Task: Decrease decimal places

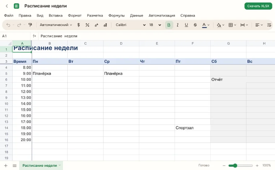Action: [x=96, y=25]
